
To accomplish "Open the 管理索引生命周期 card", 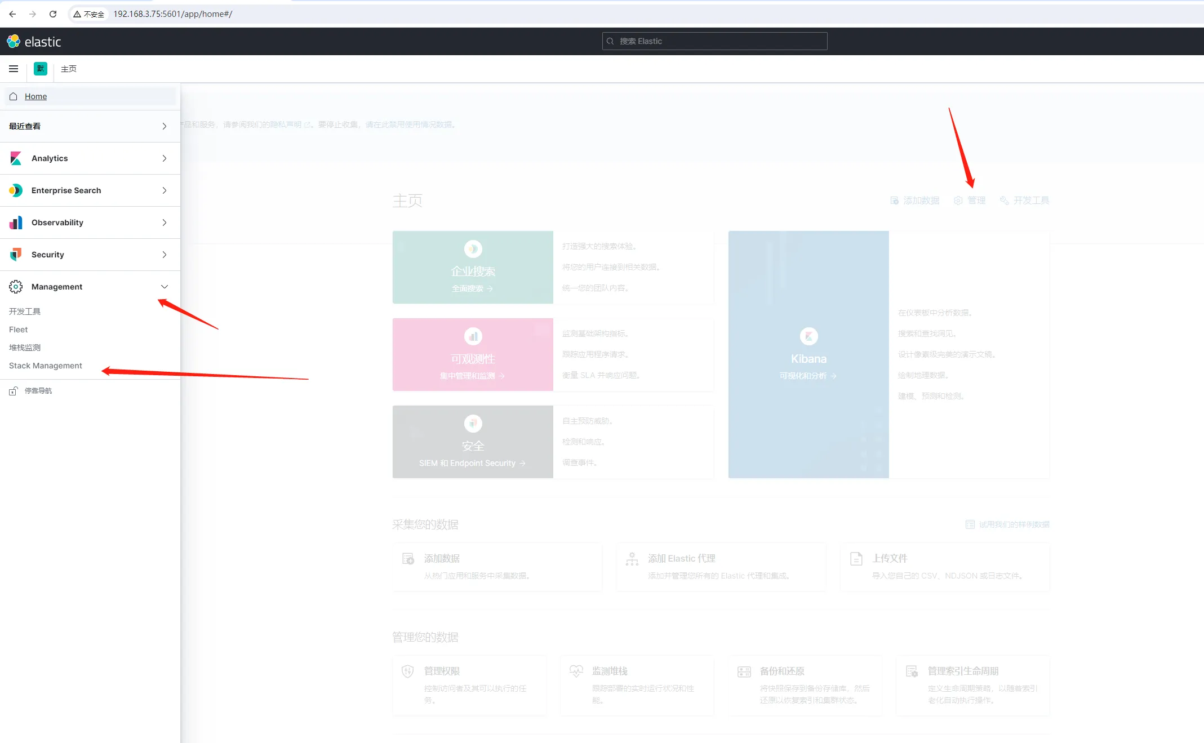I will coord(973,685).
